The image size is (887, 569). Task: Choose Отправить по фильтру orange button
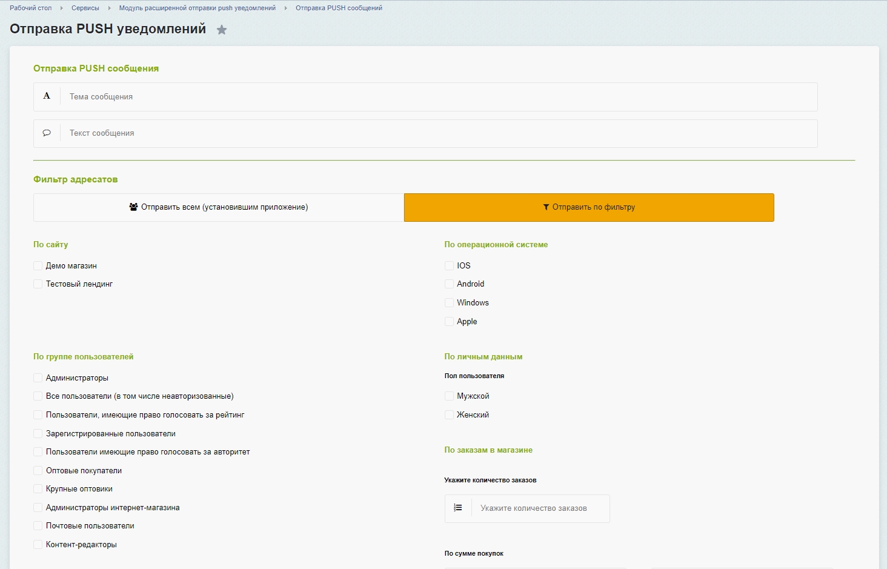tap(589, 207)
